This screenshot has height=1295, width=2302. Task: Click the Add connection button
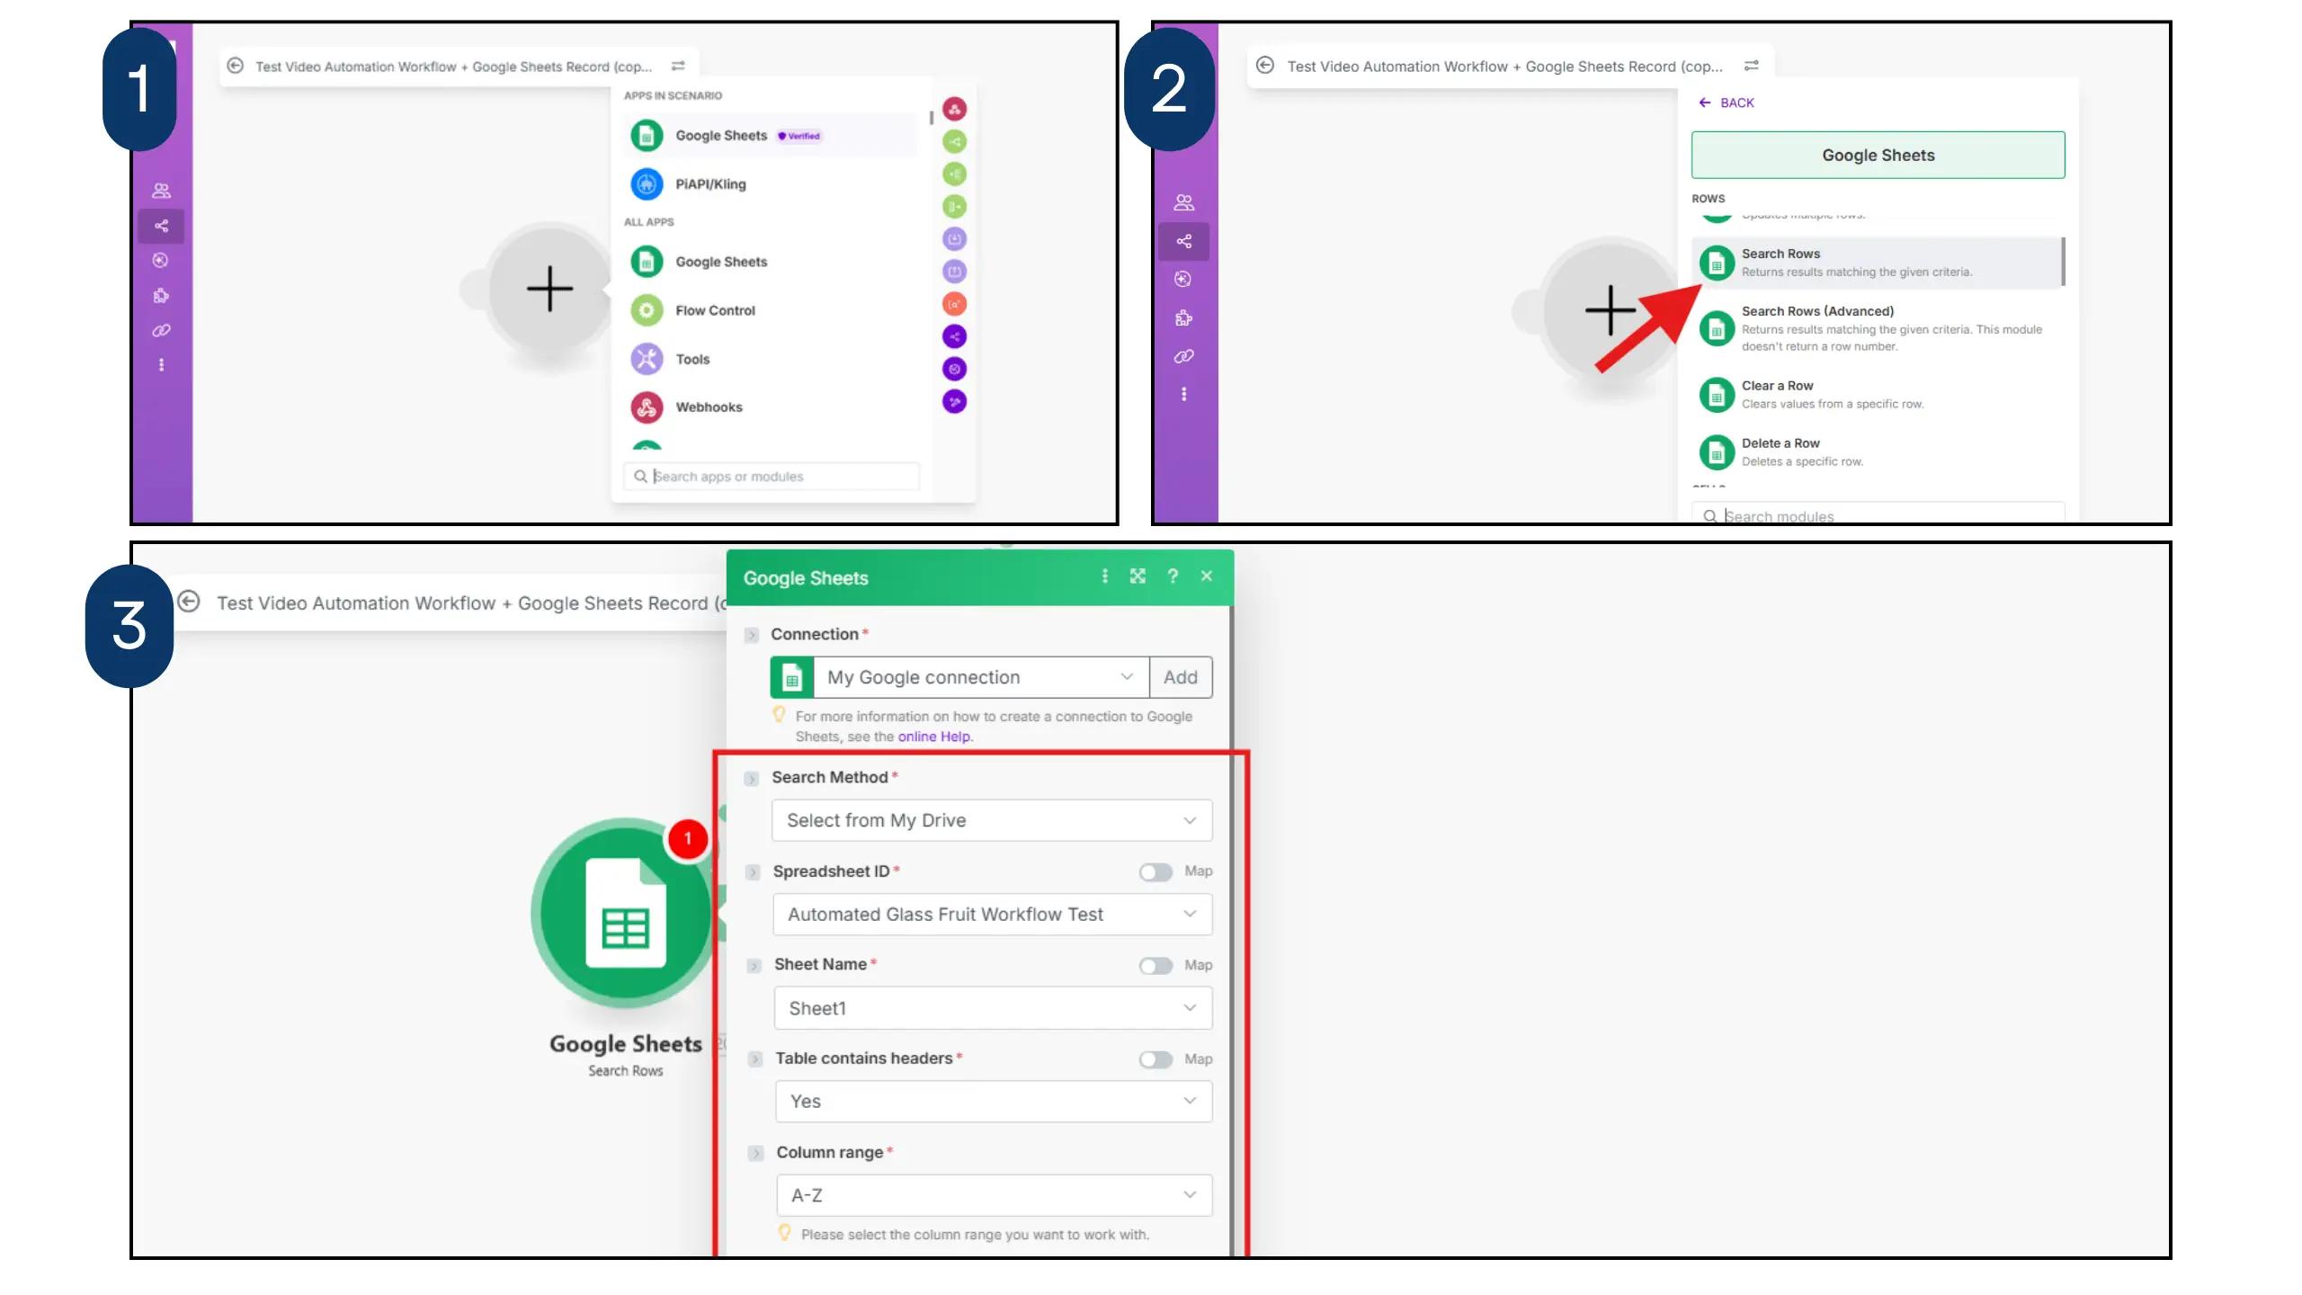[x=1181, y=677]
